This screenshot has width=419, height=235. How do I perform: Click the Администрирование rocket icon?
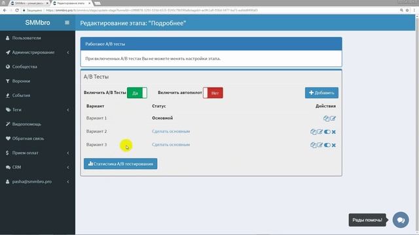(x=8, y=52)
